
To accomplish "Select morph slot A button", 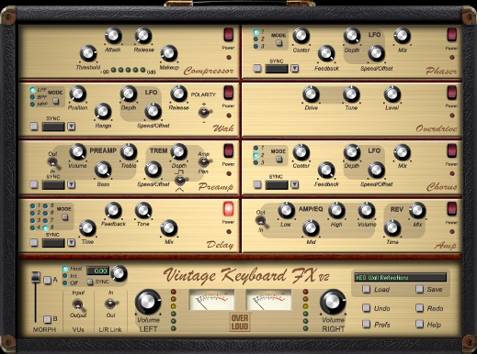I will click(48, 280).
